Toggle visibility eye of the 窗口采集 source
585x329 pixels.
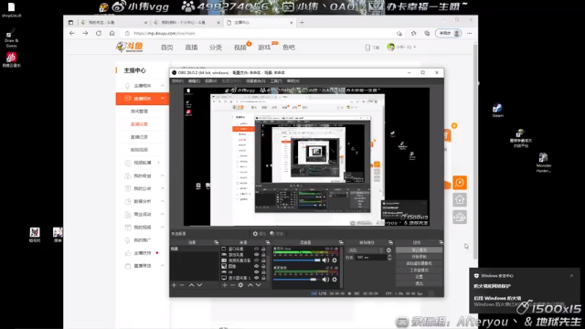pyautogui.click(x=256, y=249)
